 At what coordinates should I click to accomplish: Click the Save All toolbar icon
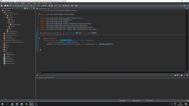tap(8, 6)
